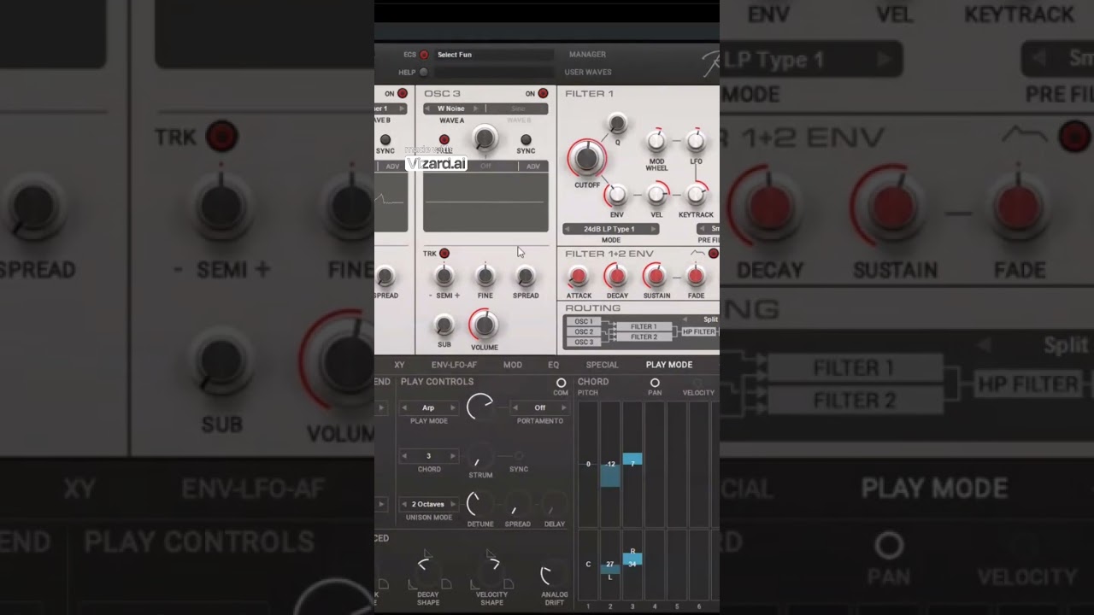Click the Filter 1 LFO knob
Screen dimensions: 1094x615
tap(696, 141)
